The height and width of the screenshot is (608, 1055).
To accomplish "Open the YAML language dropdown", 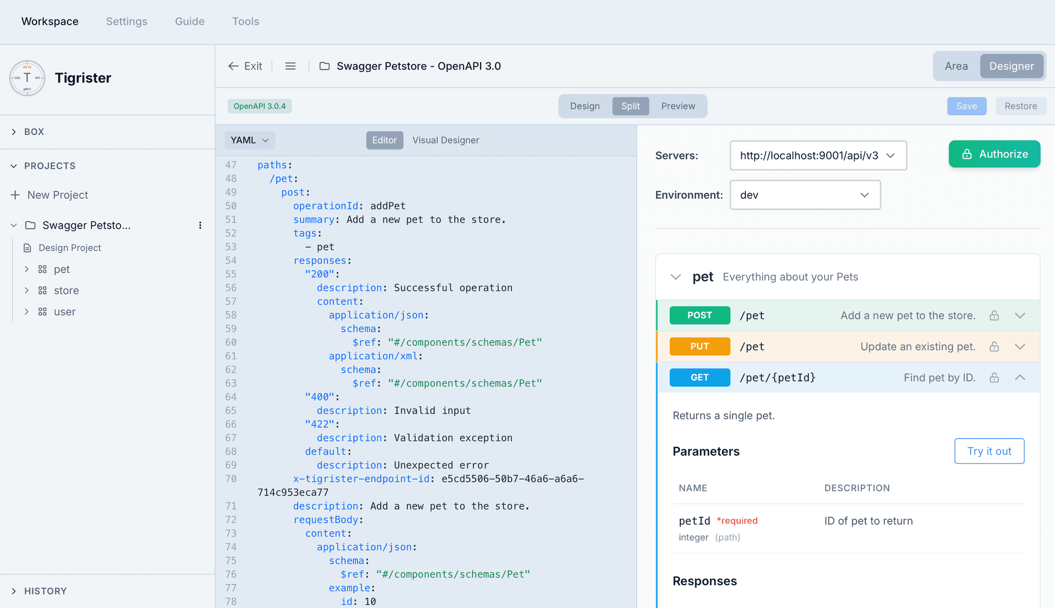I will point(249,140).
